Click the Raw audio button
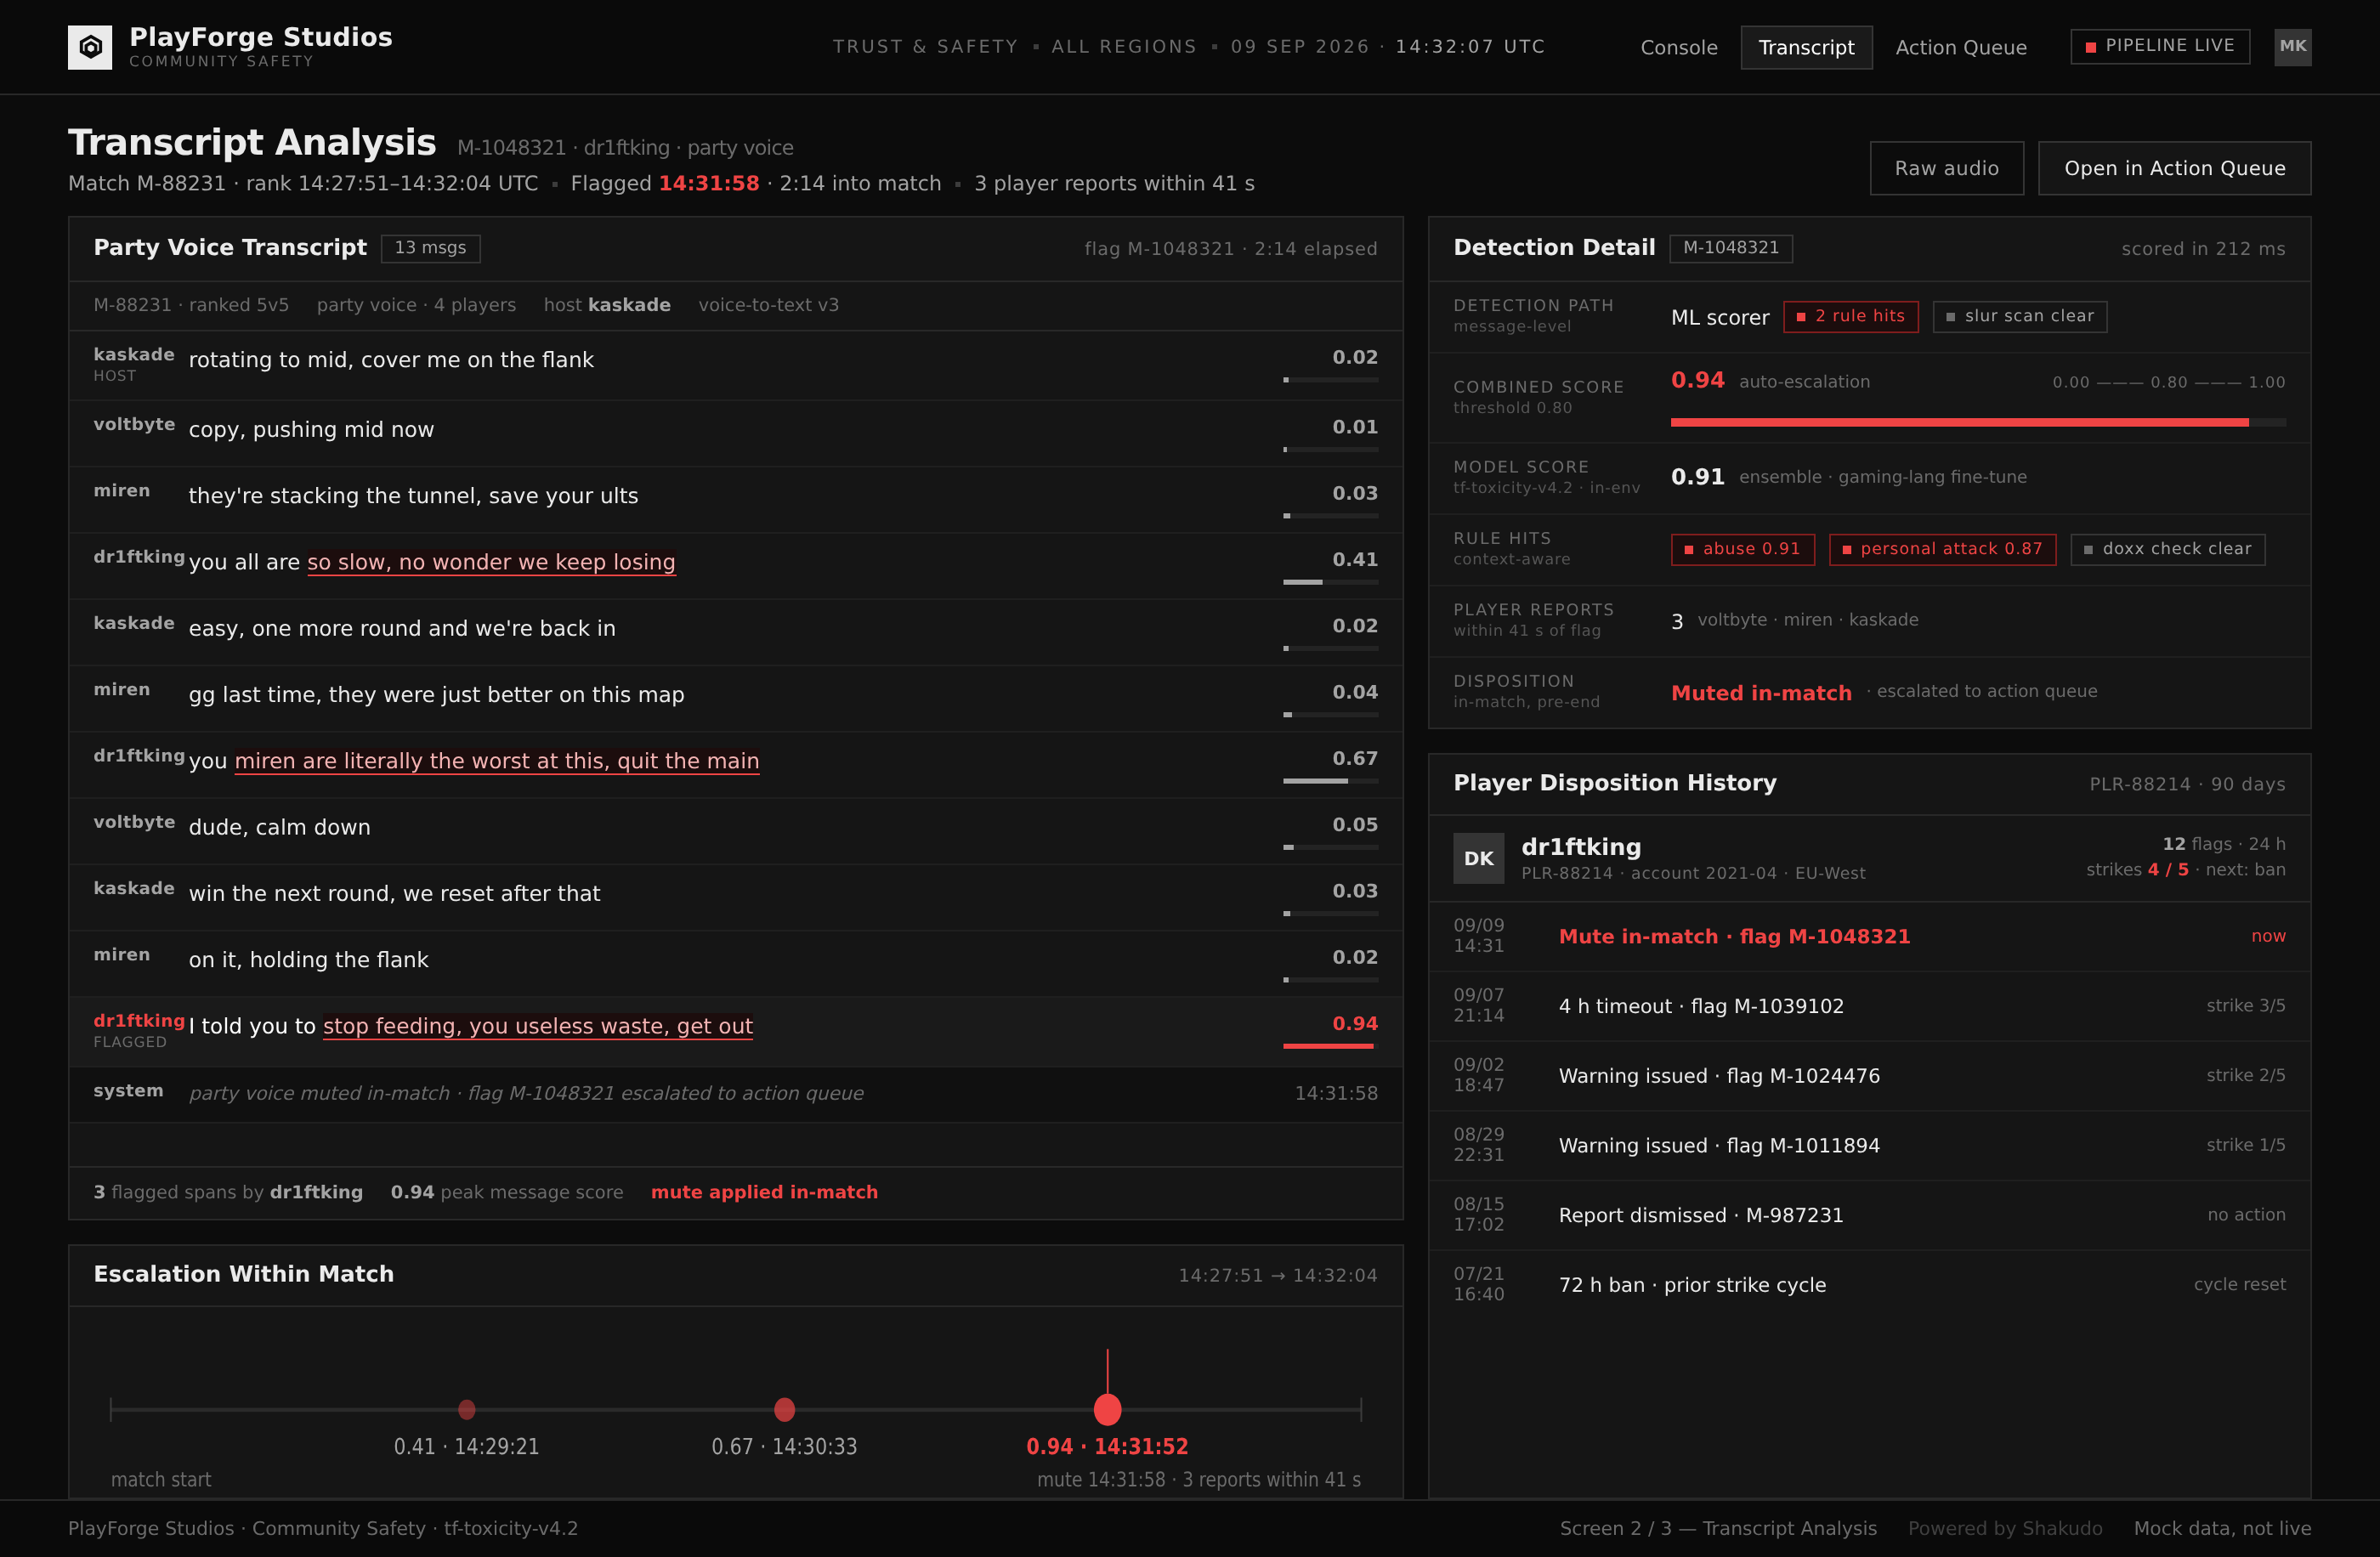The image size is (2380, 1557). (1946, 168)
